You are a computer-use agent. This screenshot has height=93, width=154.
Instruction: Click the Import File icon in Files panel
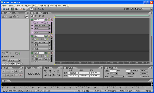coord(4,17)
